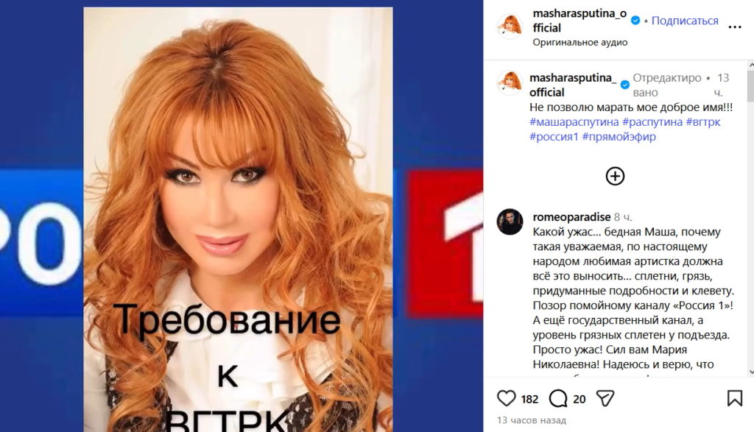Open romeoparadise username profile
The image size is (754, 432).
pos(571,217)
